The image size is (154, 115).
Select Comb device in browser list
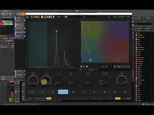tap(144, 56)
